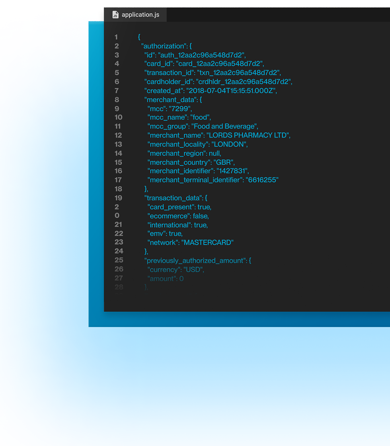This screenshot has height=446, width=390.
Task: Click line number 23 in gutter
Action: 119,242
